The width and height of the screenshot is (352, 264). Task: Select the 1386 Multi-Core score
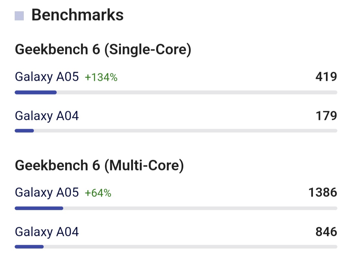tap(323, 193)
